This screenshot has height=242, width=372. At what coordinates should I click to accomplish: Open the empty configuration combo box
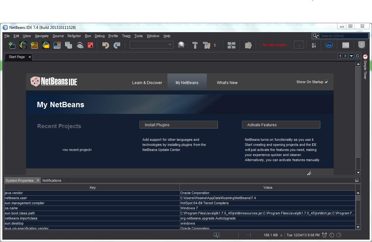click(x=151, y=45)
